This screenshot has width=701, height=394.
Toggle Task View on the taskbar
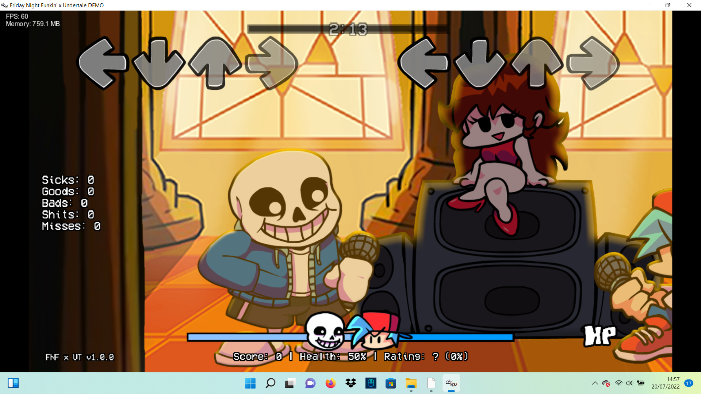point(290,383)
